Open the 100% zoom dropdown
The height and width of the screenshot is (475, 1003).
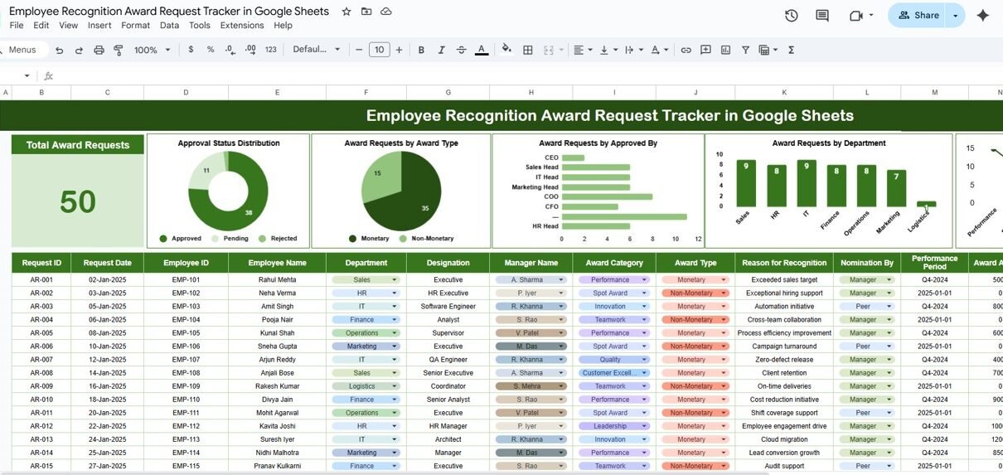[x=152, y=50]
